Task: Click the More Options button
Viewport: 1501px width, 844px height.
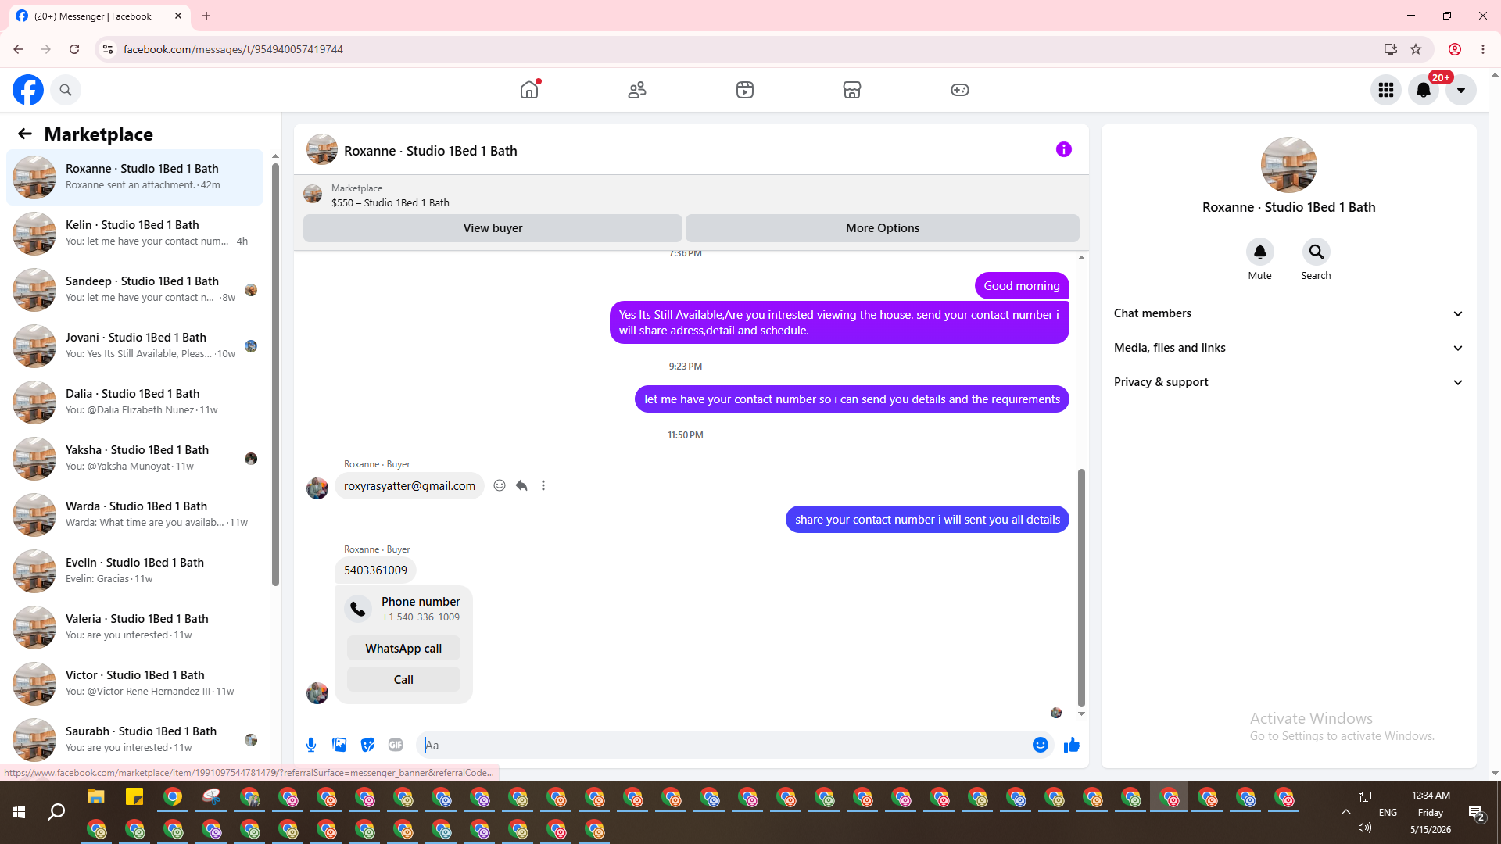Action: [x=883, y=228]
